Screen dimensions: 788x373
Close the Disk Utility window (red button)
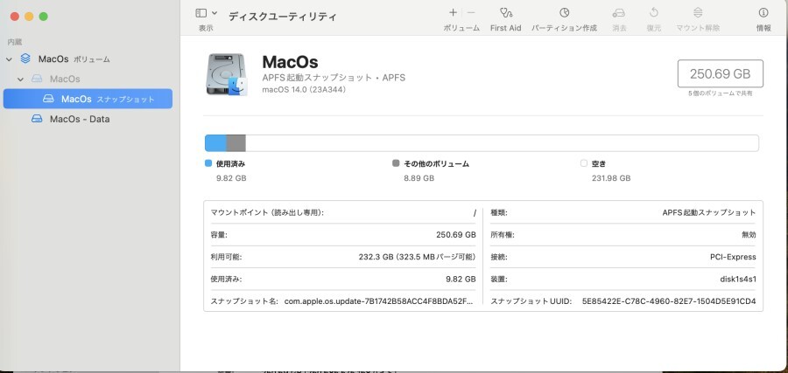click(15, 17)
